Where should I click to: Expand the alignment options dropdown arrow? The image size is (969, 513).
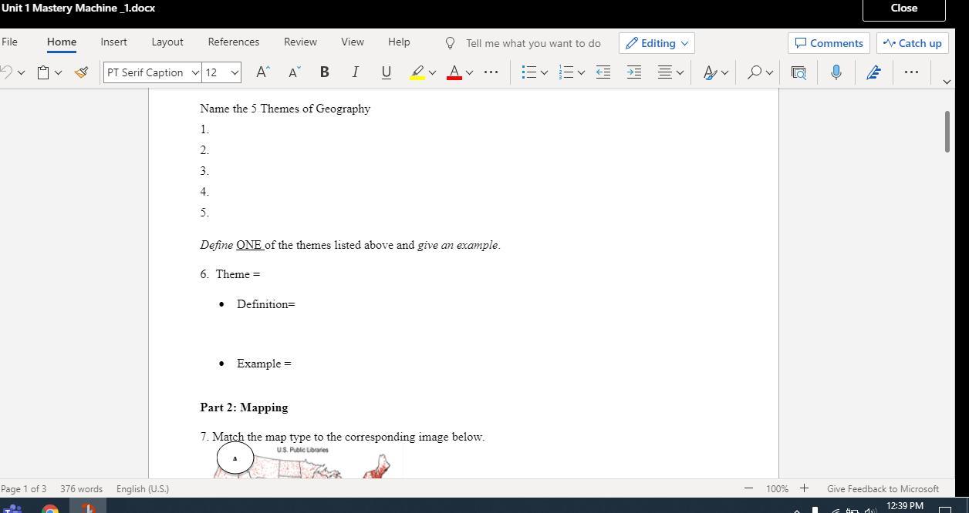click(680, 72)
